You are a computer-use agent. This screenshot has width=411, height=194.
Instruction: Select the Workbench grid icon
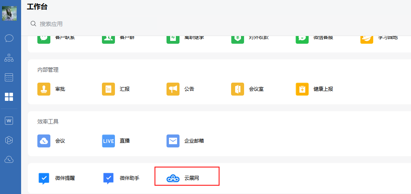point(9,97)
